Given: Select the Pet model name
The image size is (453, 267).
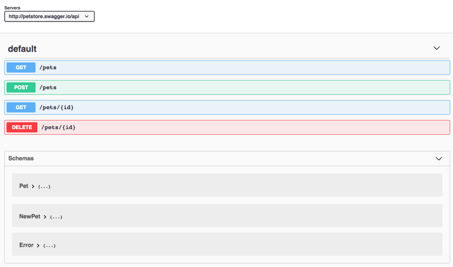Looking at the screenshot, I should [x=24, y=186].
